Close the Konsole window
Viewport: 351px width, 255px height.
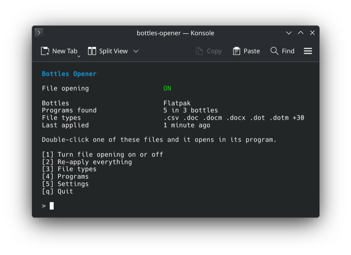point(312,33)
